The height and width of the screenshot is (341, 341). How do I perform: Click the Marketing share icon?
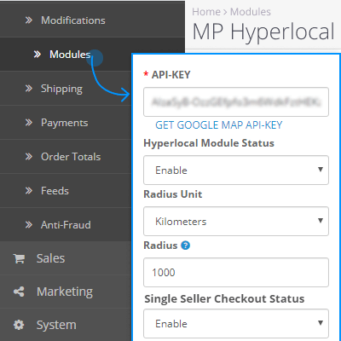[x=19, y=292]
